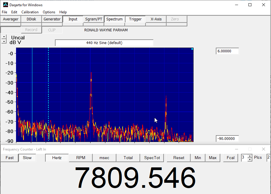Image resolution: width=271 pixels, height=194 pixels.
Task: Switch the frequency counter to Slow mode
Action: point(27,158)
